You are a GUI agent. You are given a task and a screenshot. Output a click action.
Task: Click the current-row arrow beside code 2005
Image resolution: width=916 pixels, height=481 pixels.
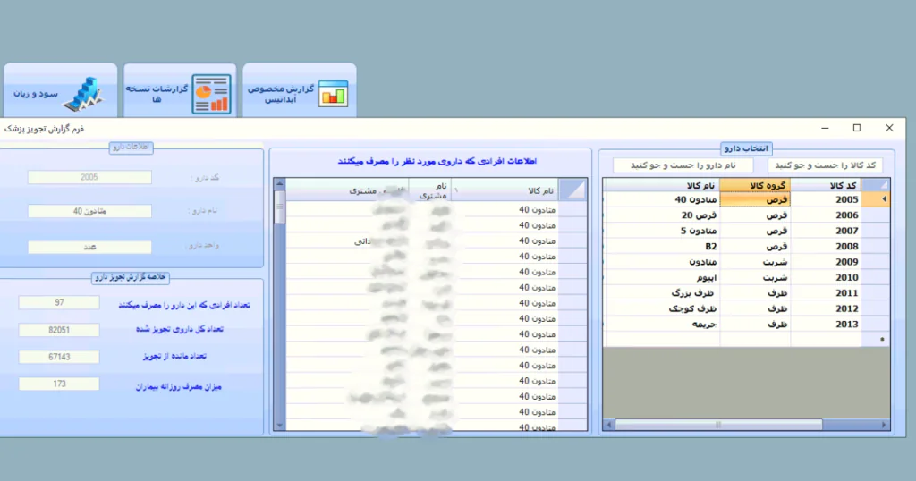(x=883, y=200)
